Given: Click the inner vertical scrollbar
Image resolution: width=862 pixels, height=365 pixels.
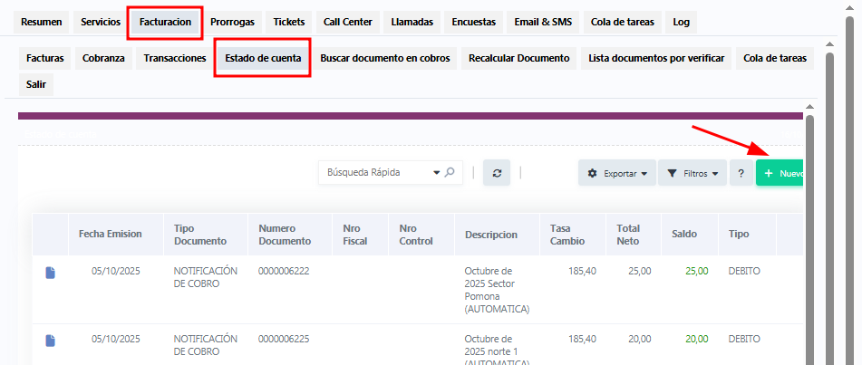Looking at the screenshot, I should click(809, 235).
